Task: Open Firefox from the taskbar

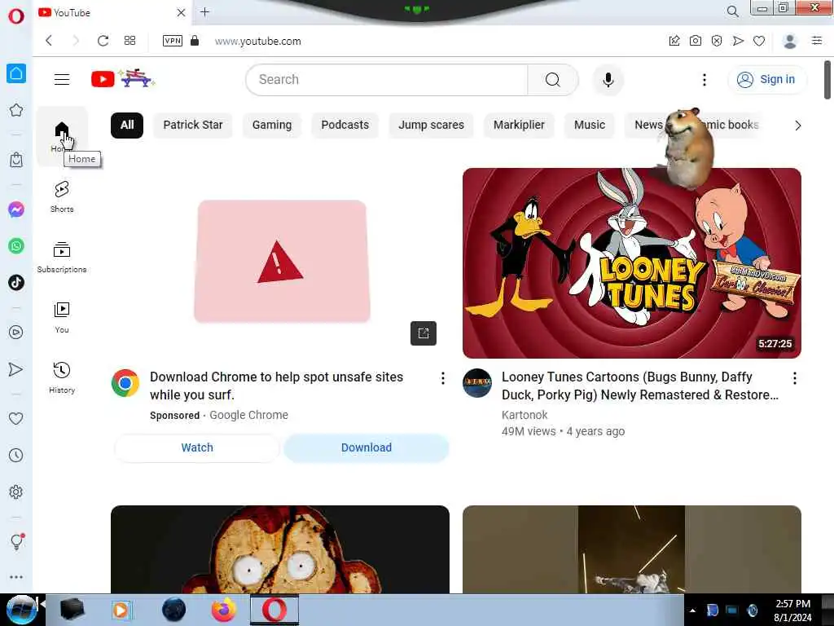Action: coord(224,610)
